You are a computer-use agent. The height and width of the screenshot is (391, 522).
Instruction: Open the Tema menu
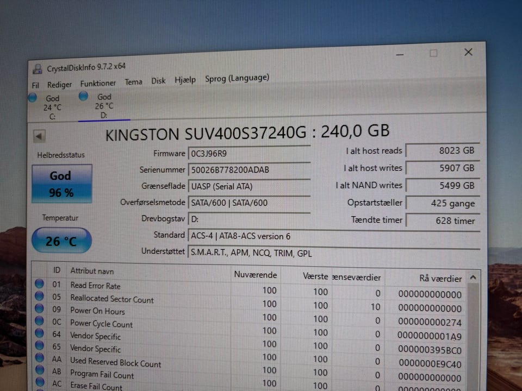(x=134, y=82)
